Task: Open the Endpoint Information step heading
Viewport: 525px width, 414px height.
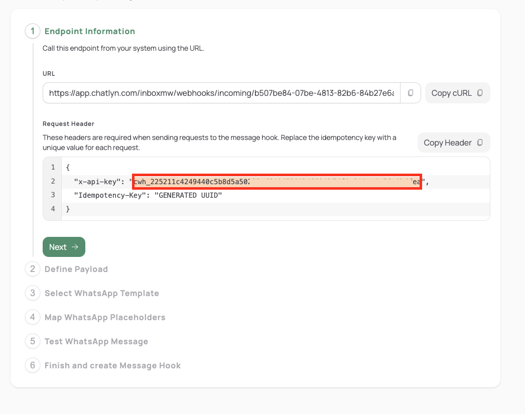Action: 90,31
